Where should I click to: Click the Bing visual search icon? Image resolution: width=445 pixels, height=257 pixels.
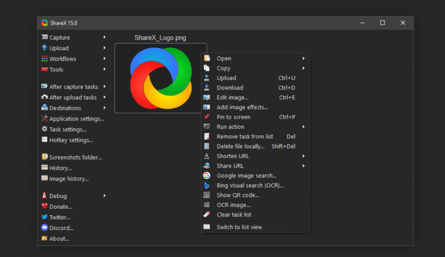[207, 185]
